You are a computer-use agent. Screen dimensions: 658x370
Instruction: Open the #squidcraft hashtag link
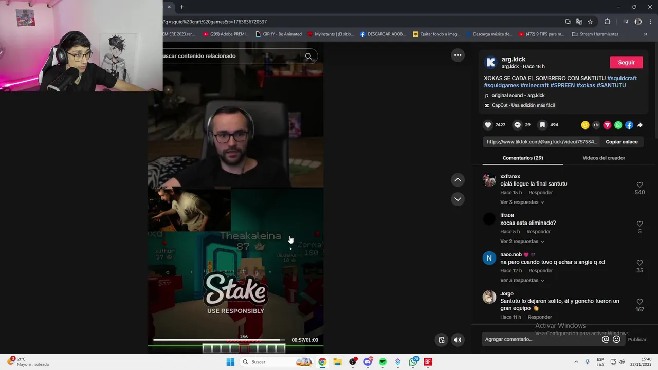(622, 78)
